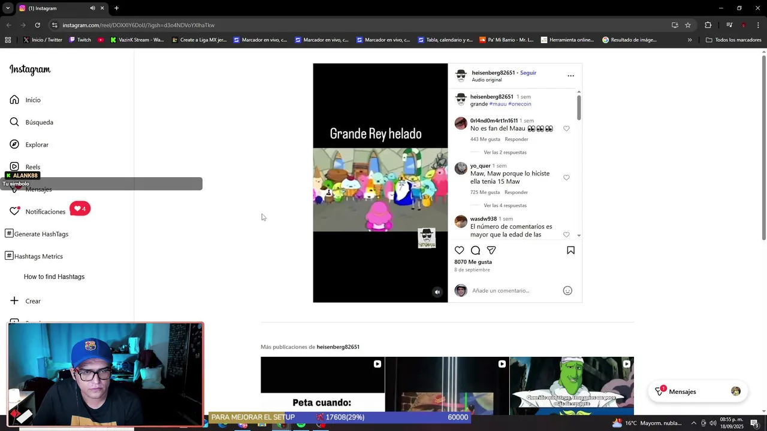Open VazinK Stream bookmark

pos(137,40)
